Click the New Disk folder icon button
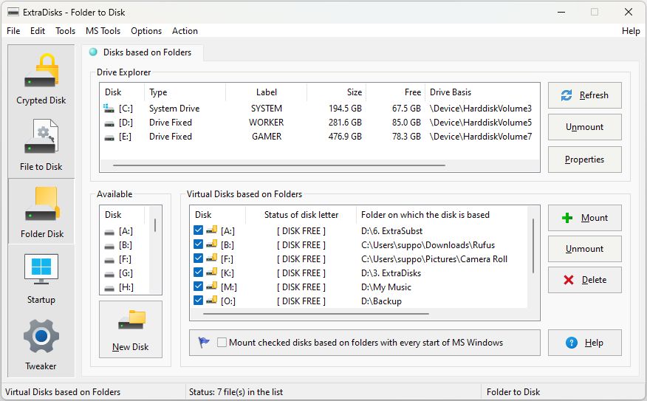Image resolution: width=647 pixels, height=401 pixels. click(131, 329)
